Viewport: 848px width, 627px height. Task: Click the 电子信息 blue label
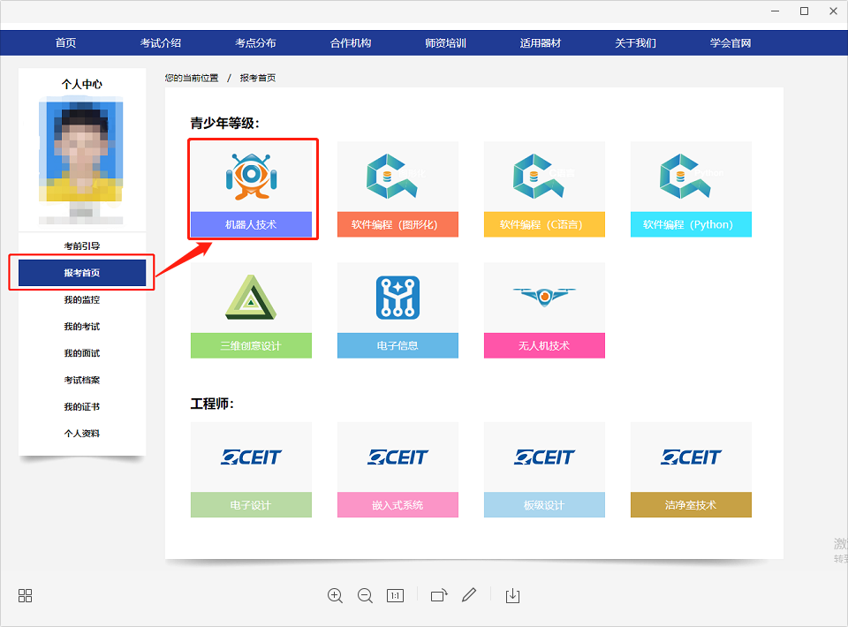point(397,345)
